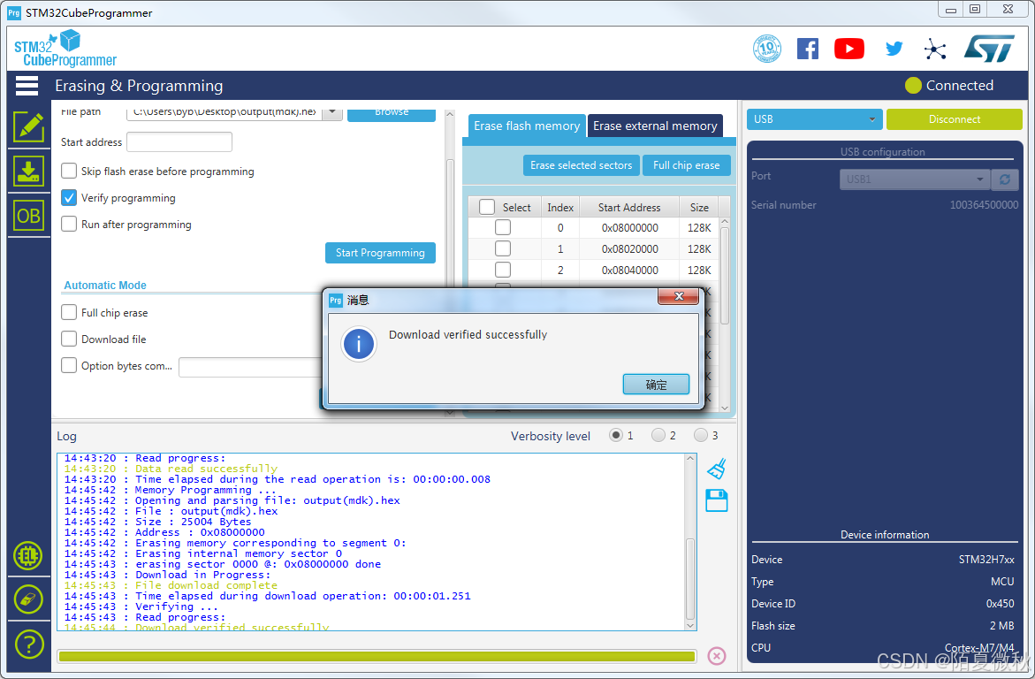Cancel operation with the pink X icon
Screen dimensions: 1035x679
[x=717, y=655]
